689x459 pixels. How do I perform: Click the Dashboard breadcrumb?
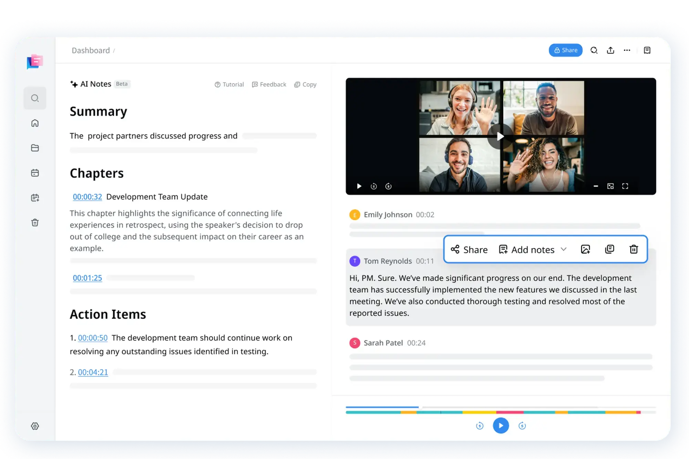[x=91, y=50]
